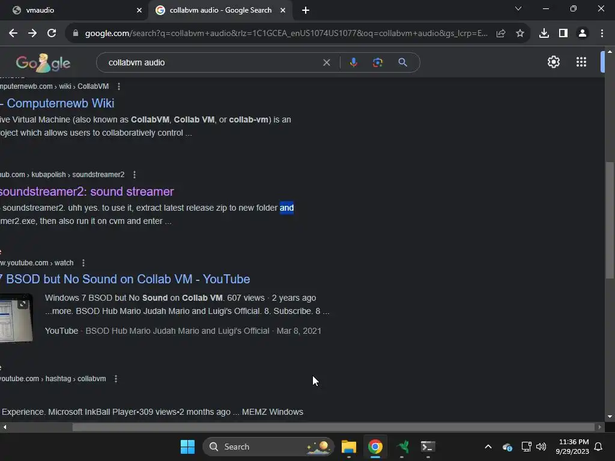Submit search with magnifier icon
Image resolution: width=615 pixels, height=461 pixels.
point(403,62)
